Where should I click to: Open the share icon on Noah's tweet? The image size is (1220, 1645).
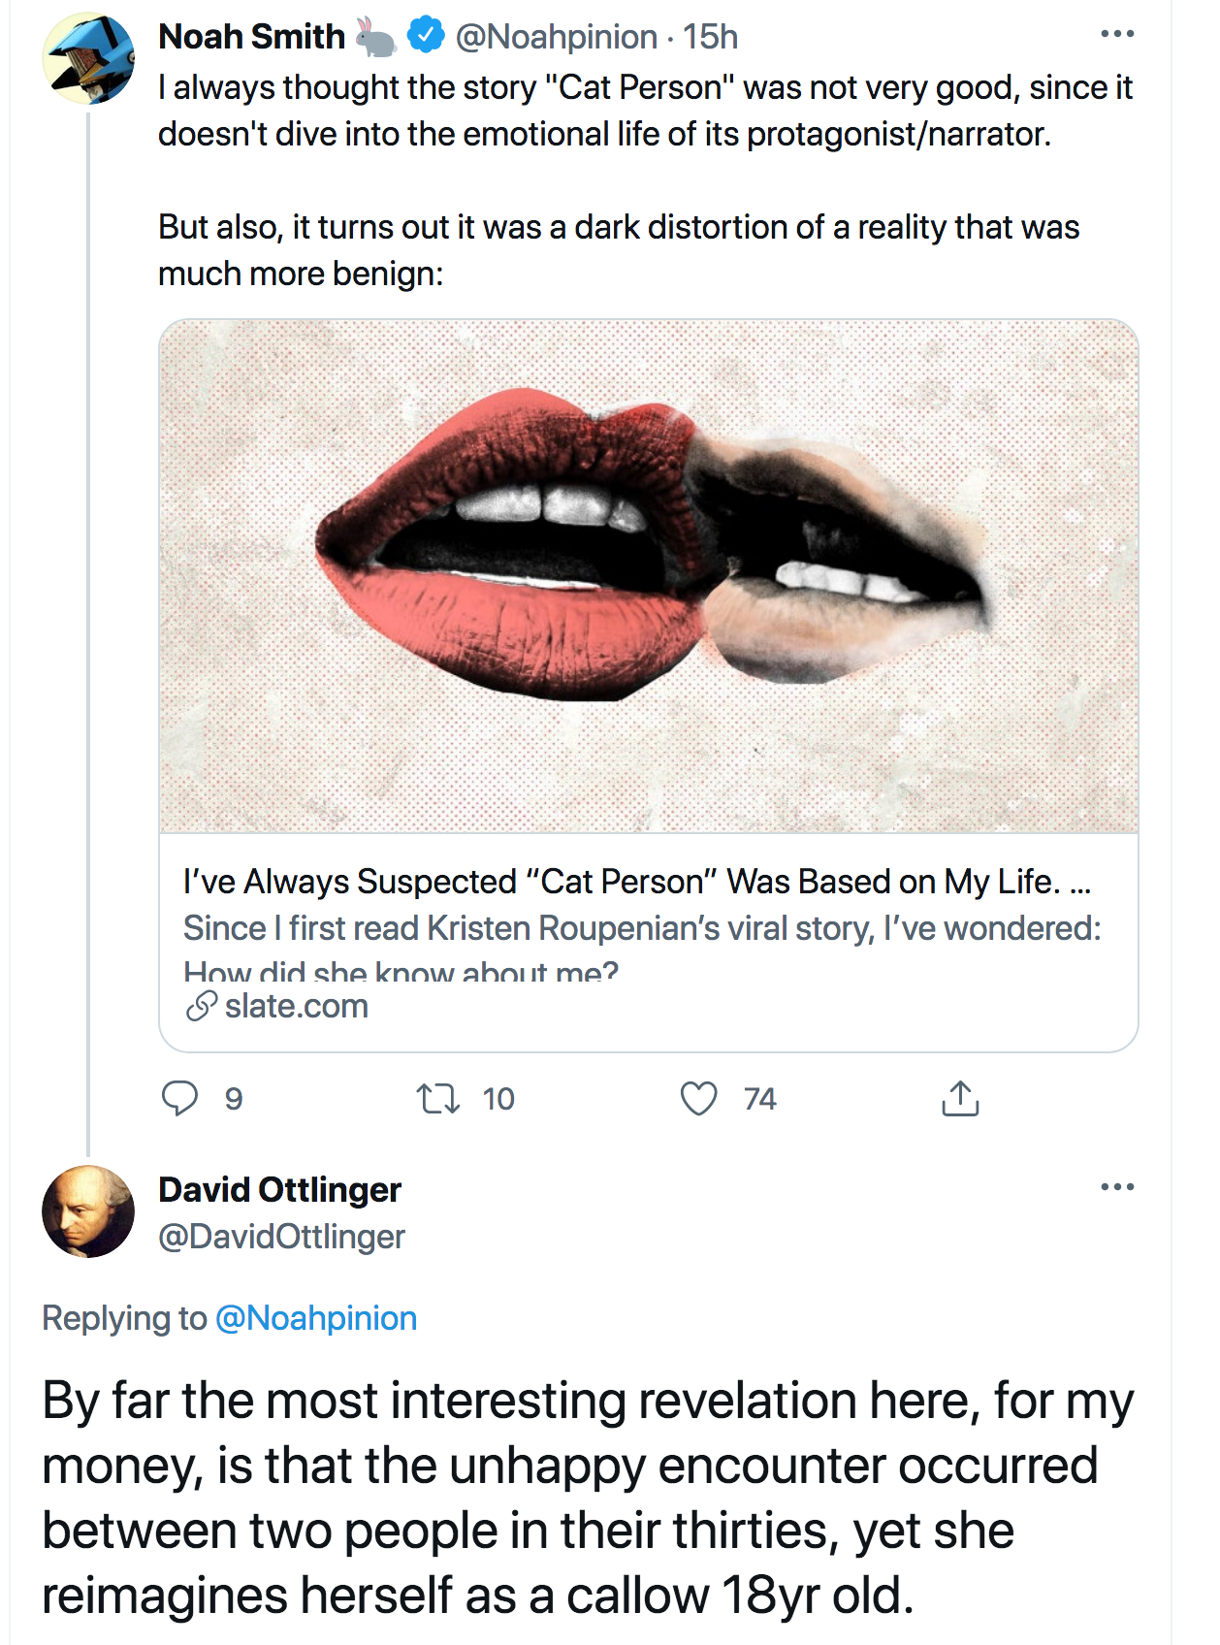click(960, 1099)
